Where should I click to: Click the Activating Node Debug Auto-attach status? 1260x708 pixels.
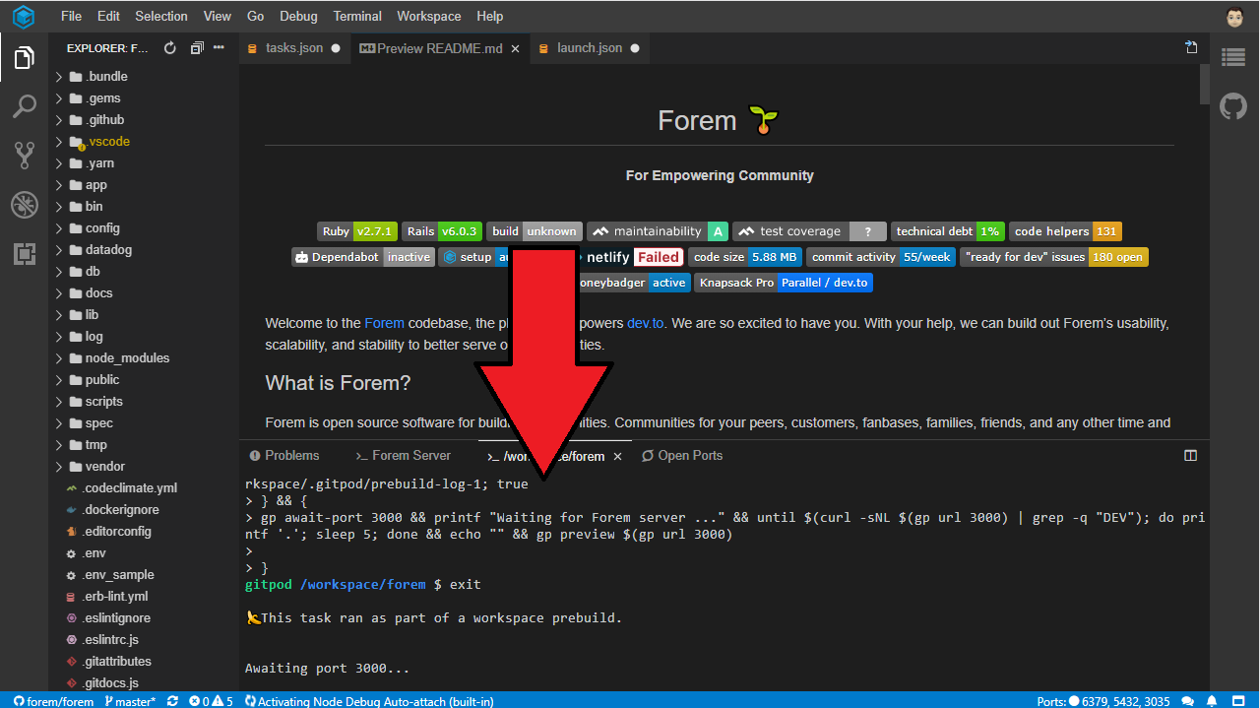tap(369, 701)
